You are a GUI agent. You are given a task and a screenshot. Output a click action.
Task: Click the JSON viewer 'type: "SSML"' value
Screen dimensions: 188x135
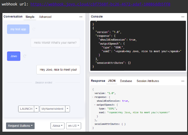(x=112, y=109)
